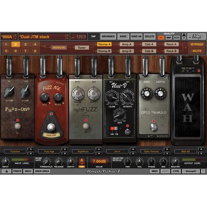The width and height of the screenshot is (207, 207).
Task: Open the preset BROWSER
Action: (x=108, y=36)
